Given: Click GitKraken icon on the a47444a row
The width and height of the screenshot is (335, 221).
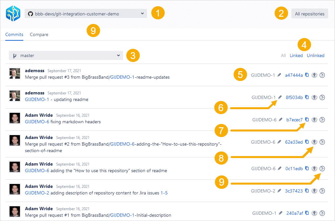Looking at the screenshot, I should click(x=314, y=75).
